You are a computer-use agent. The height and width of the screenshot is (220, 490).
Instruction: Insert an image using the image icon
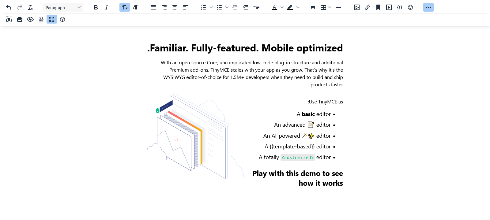coord(356,7)
